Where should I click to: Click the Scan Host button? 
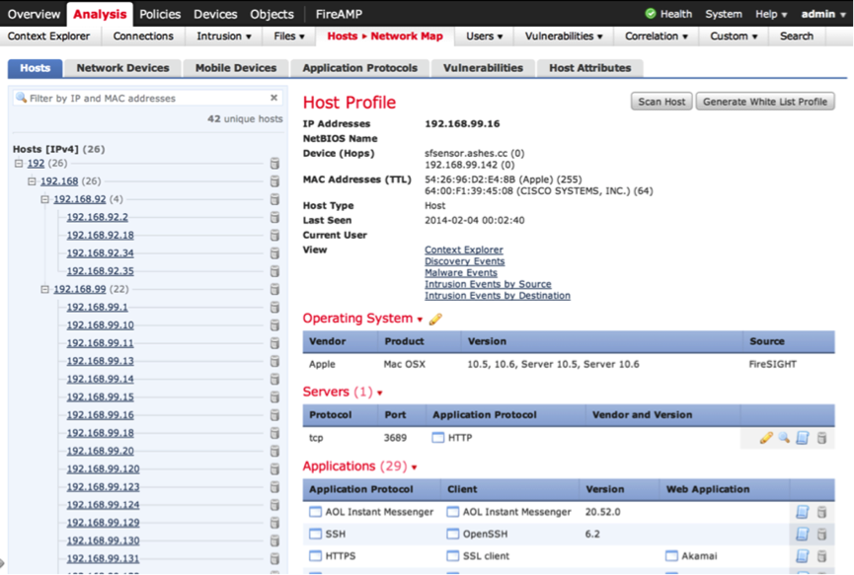coord(661,102)
